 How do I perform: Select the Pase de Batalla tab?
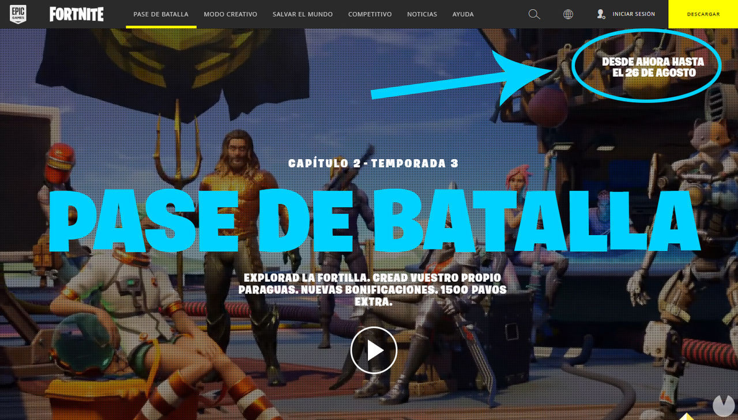[x=161, y=14]
